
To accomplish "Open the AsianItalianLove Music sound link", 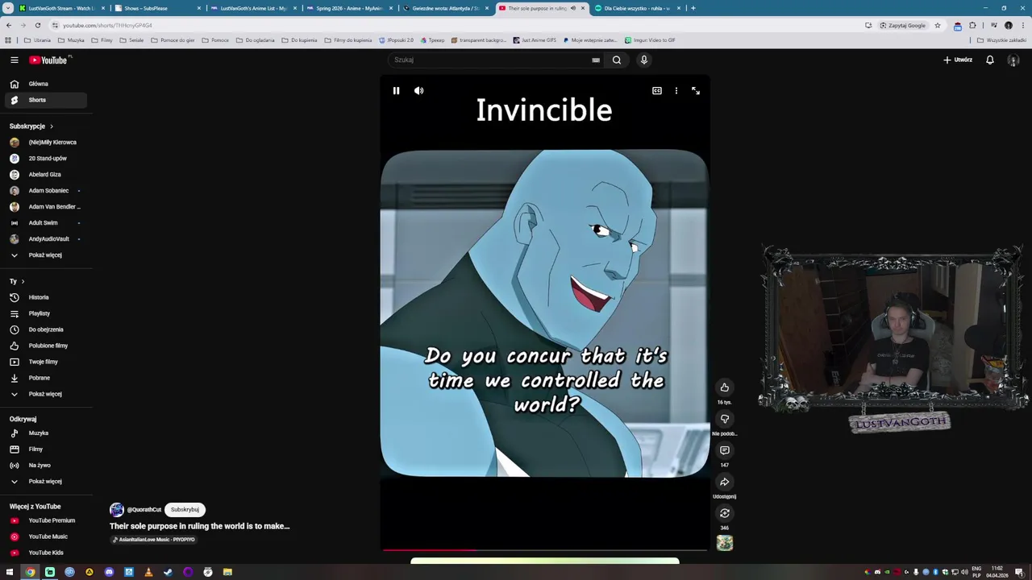I will tap(153, 540).
